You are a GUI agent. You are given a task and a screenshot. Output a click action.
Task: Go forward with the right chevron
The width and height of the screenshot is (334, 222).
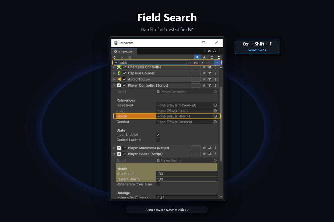click(122, 57)
